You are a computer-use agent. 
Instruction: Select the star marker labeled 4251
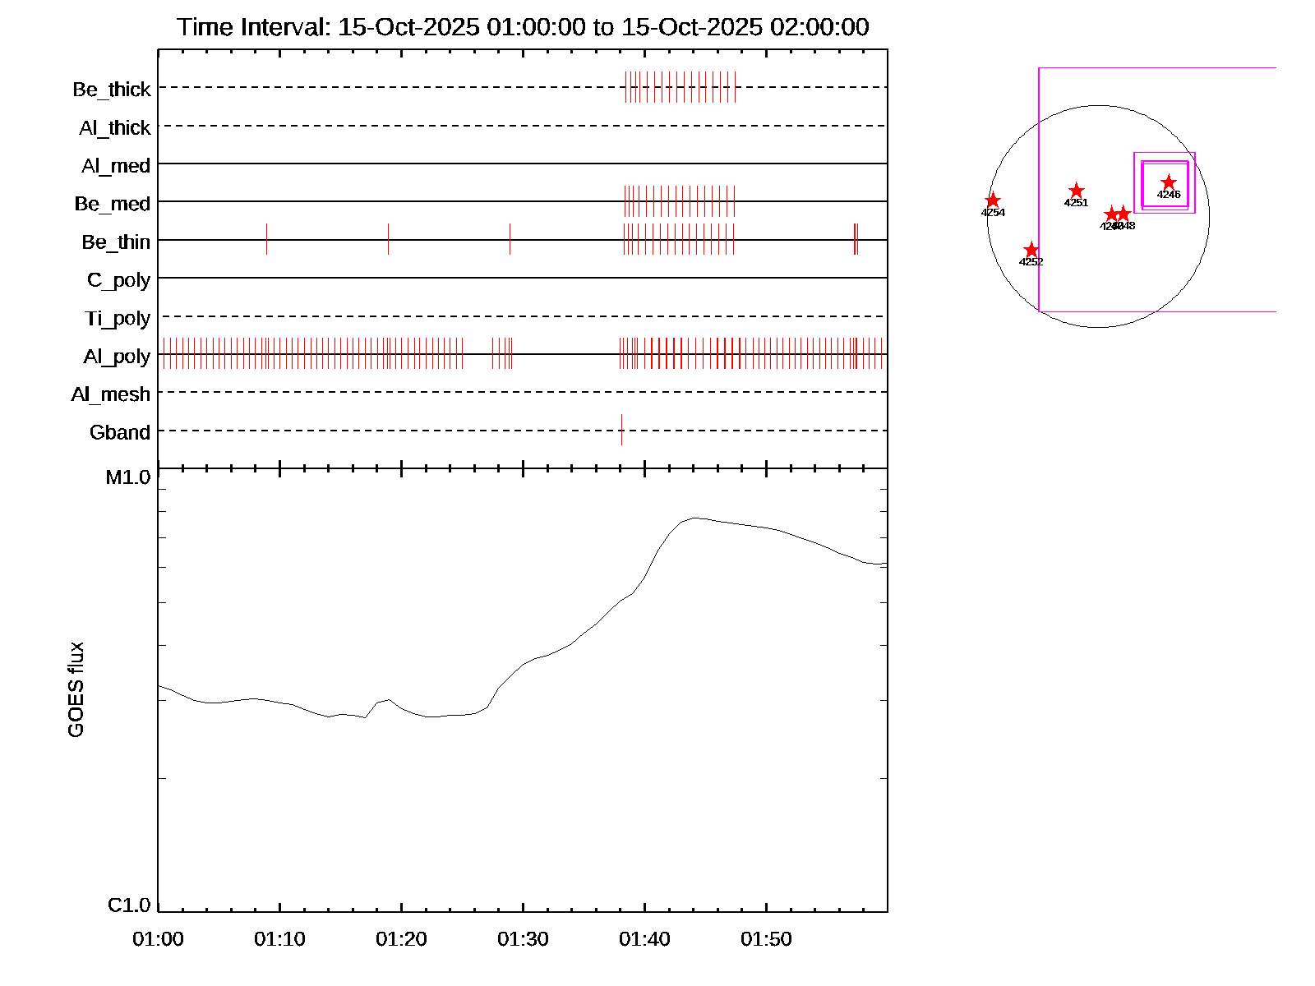[1076, 191]
